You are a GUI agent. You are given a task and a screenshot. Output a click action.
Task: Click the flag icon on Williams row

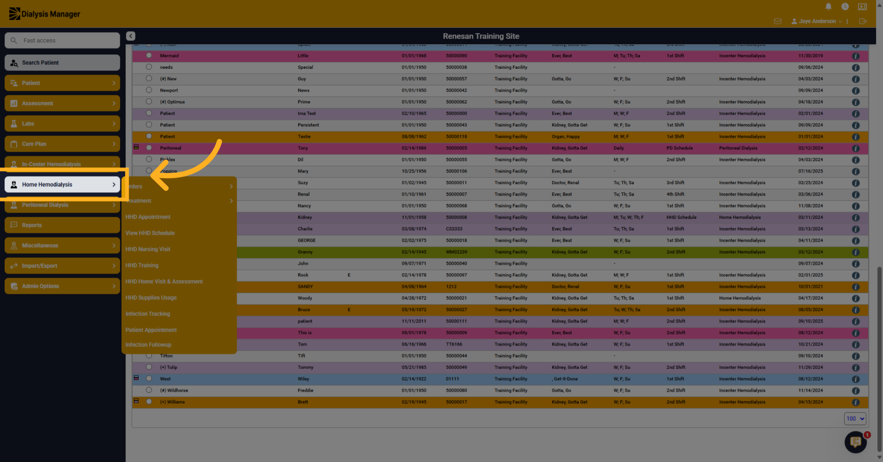136,401
